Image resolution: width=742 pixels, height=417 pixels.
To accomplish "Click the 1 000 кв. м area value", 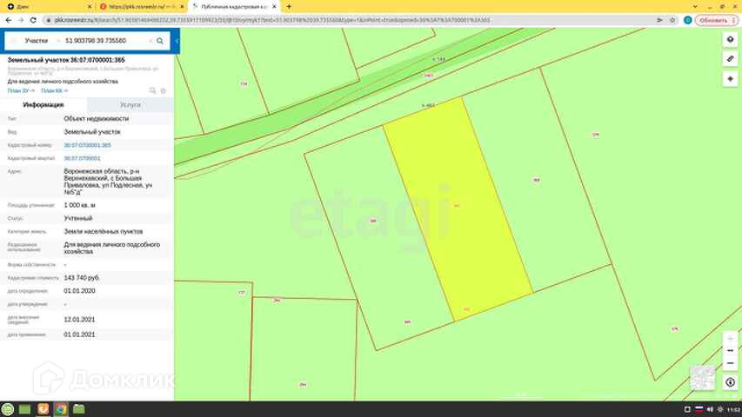I will (79, 205).
